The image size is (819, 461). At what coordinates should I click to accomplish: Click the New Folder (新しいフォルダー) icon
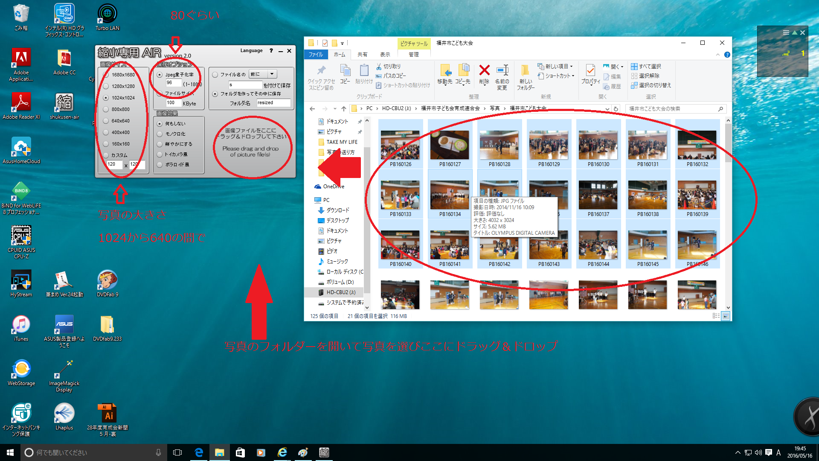point(525,70)
